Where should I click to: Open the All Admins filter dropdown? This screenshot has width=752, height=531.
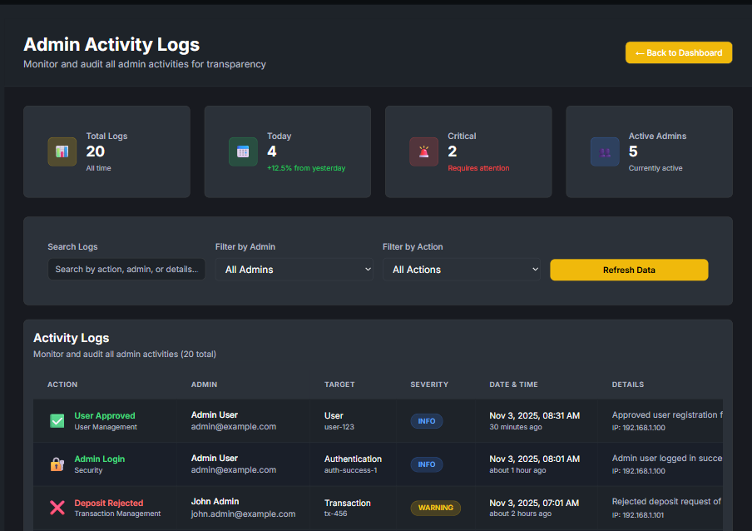(x=294, y=269)
